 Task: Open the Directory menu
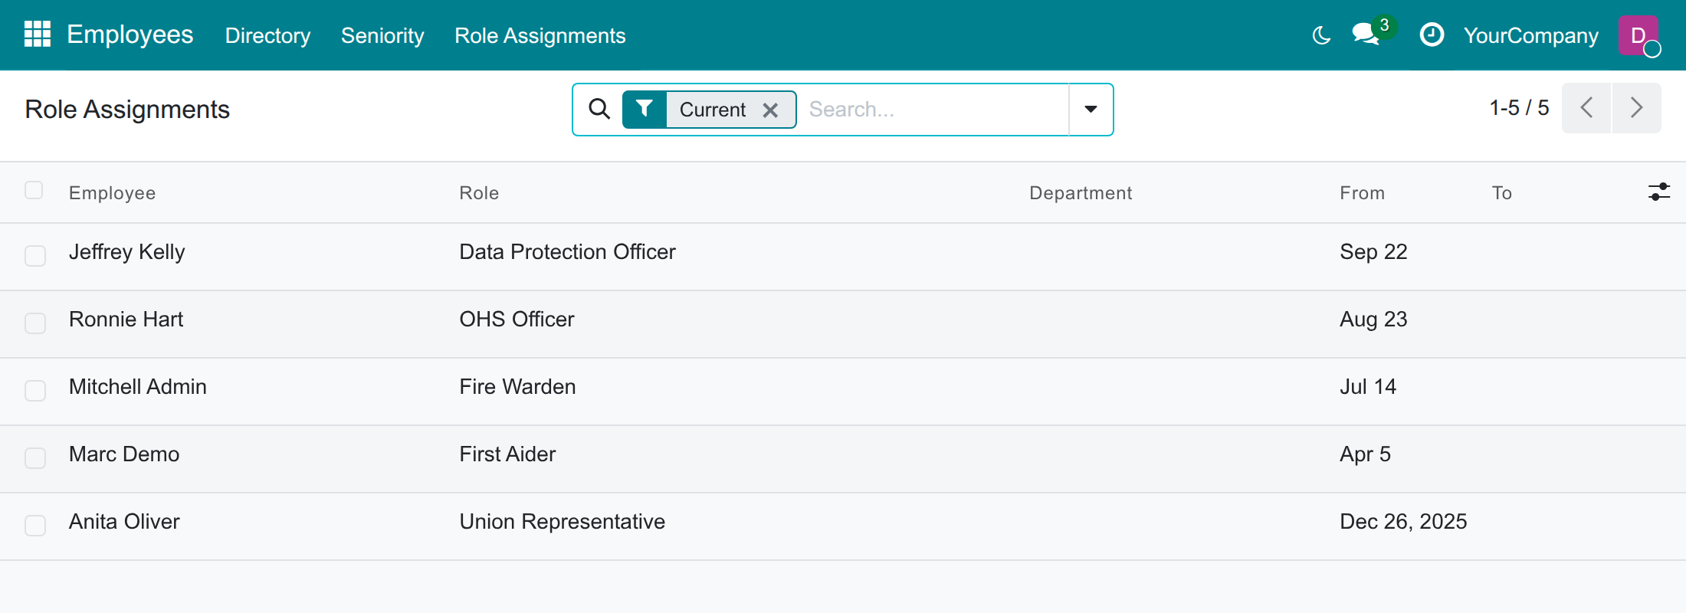tap(267, 36)
